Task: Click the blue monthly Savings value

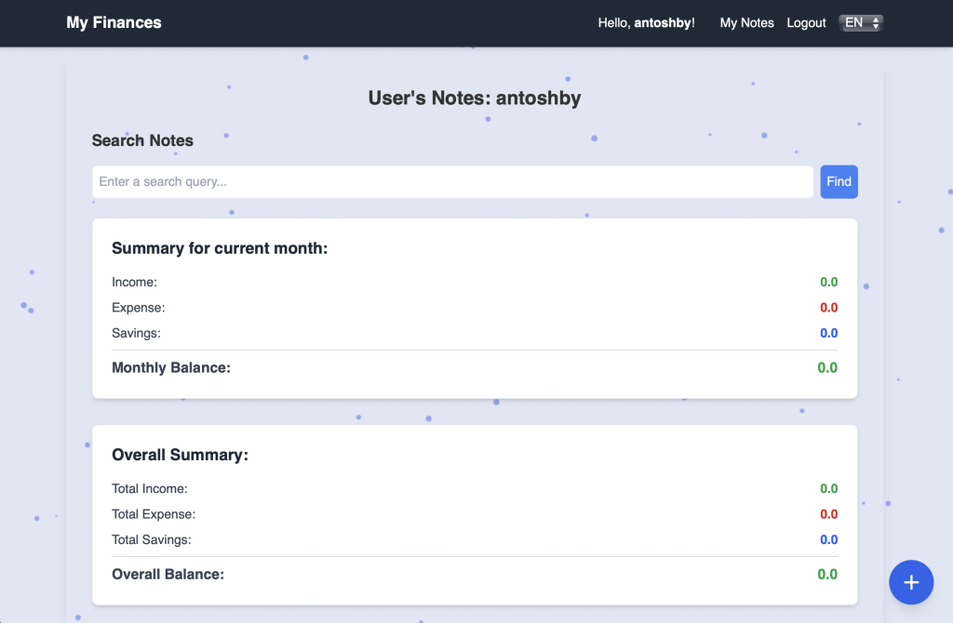Action: tap(828, 334)
